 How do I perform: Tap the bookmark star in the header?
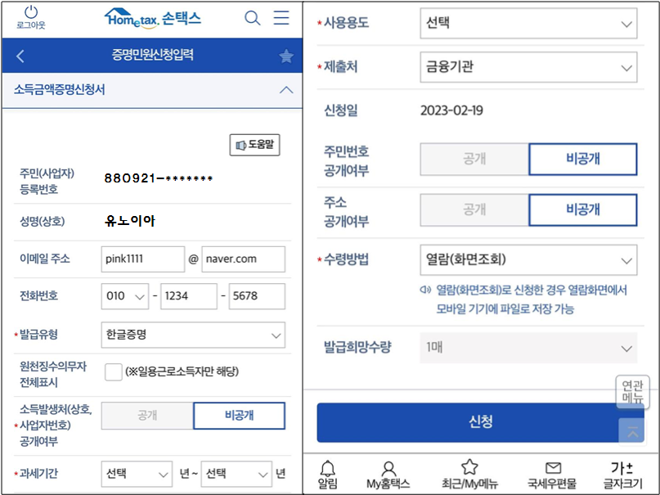coord(285,56)
